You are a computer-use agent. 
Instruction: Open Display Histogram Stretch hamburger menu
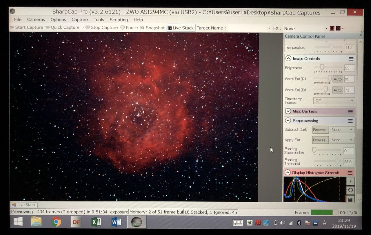pos(350,173)
